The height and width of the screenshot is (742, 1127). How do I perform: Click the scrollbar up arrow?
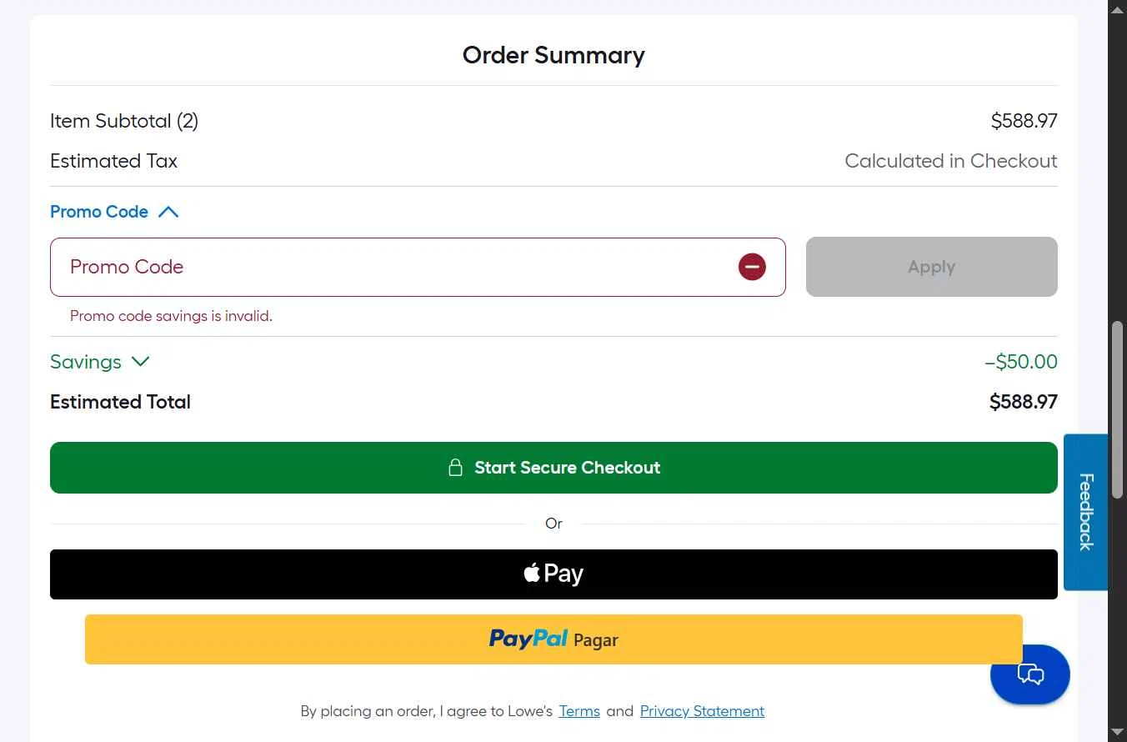(1117, 9)
